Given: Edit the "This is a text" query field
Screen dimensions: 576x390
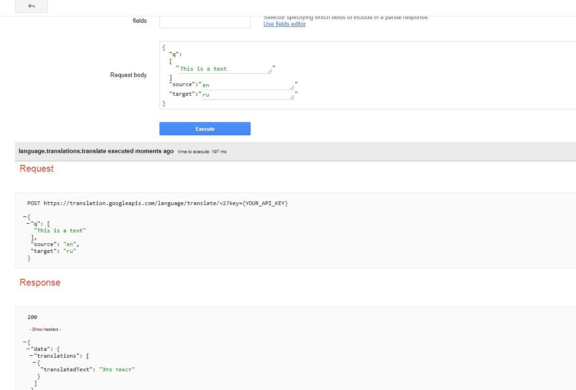Looking at the screenshot, I should (x=226, y=69).
